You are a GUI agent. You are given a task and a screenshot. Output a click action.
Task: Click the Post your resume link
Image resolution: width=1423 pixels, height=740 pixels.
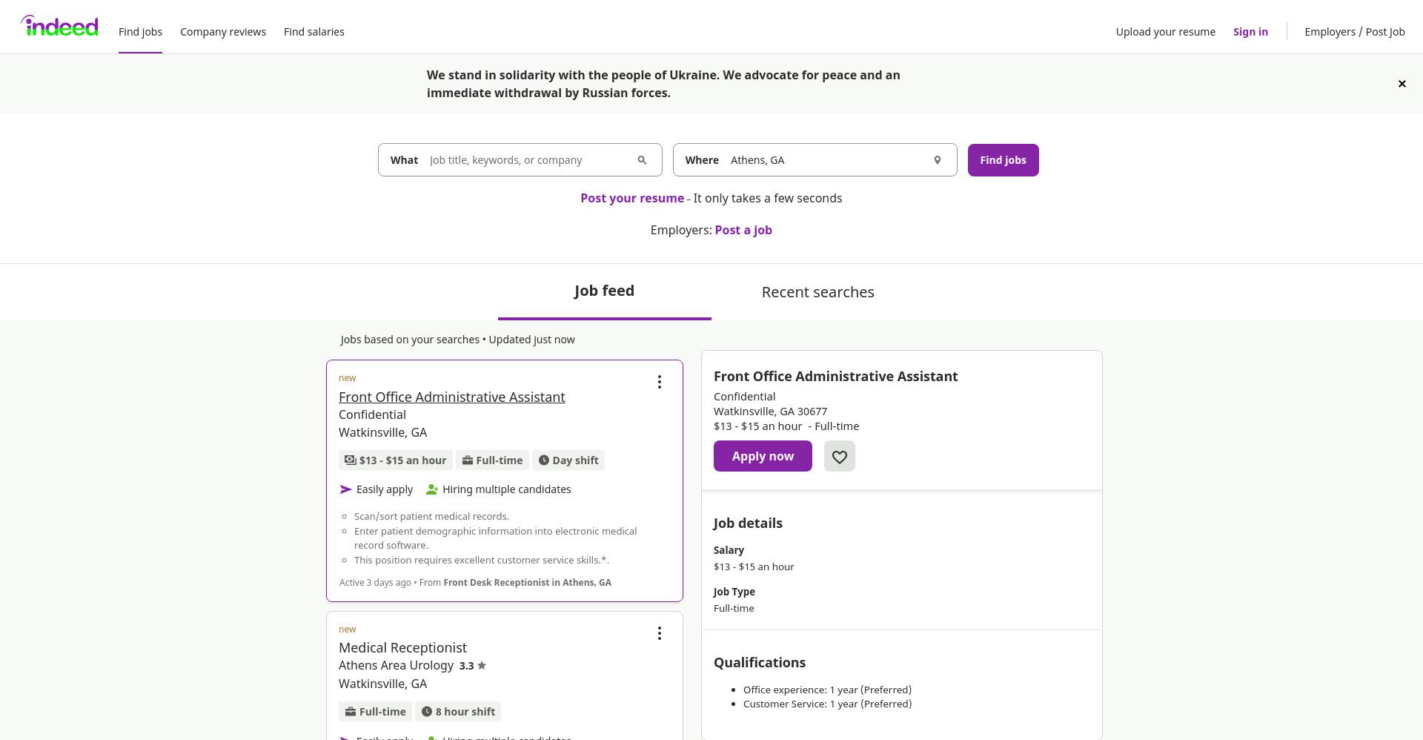[x=632, y=199]
